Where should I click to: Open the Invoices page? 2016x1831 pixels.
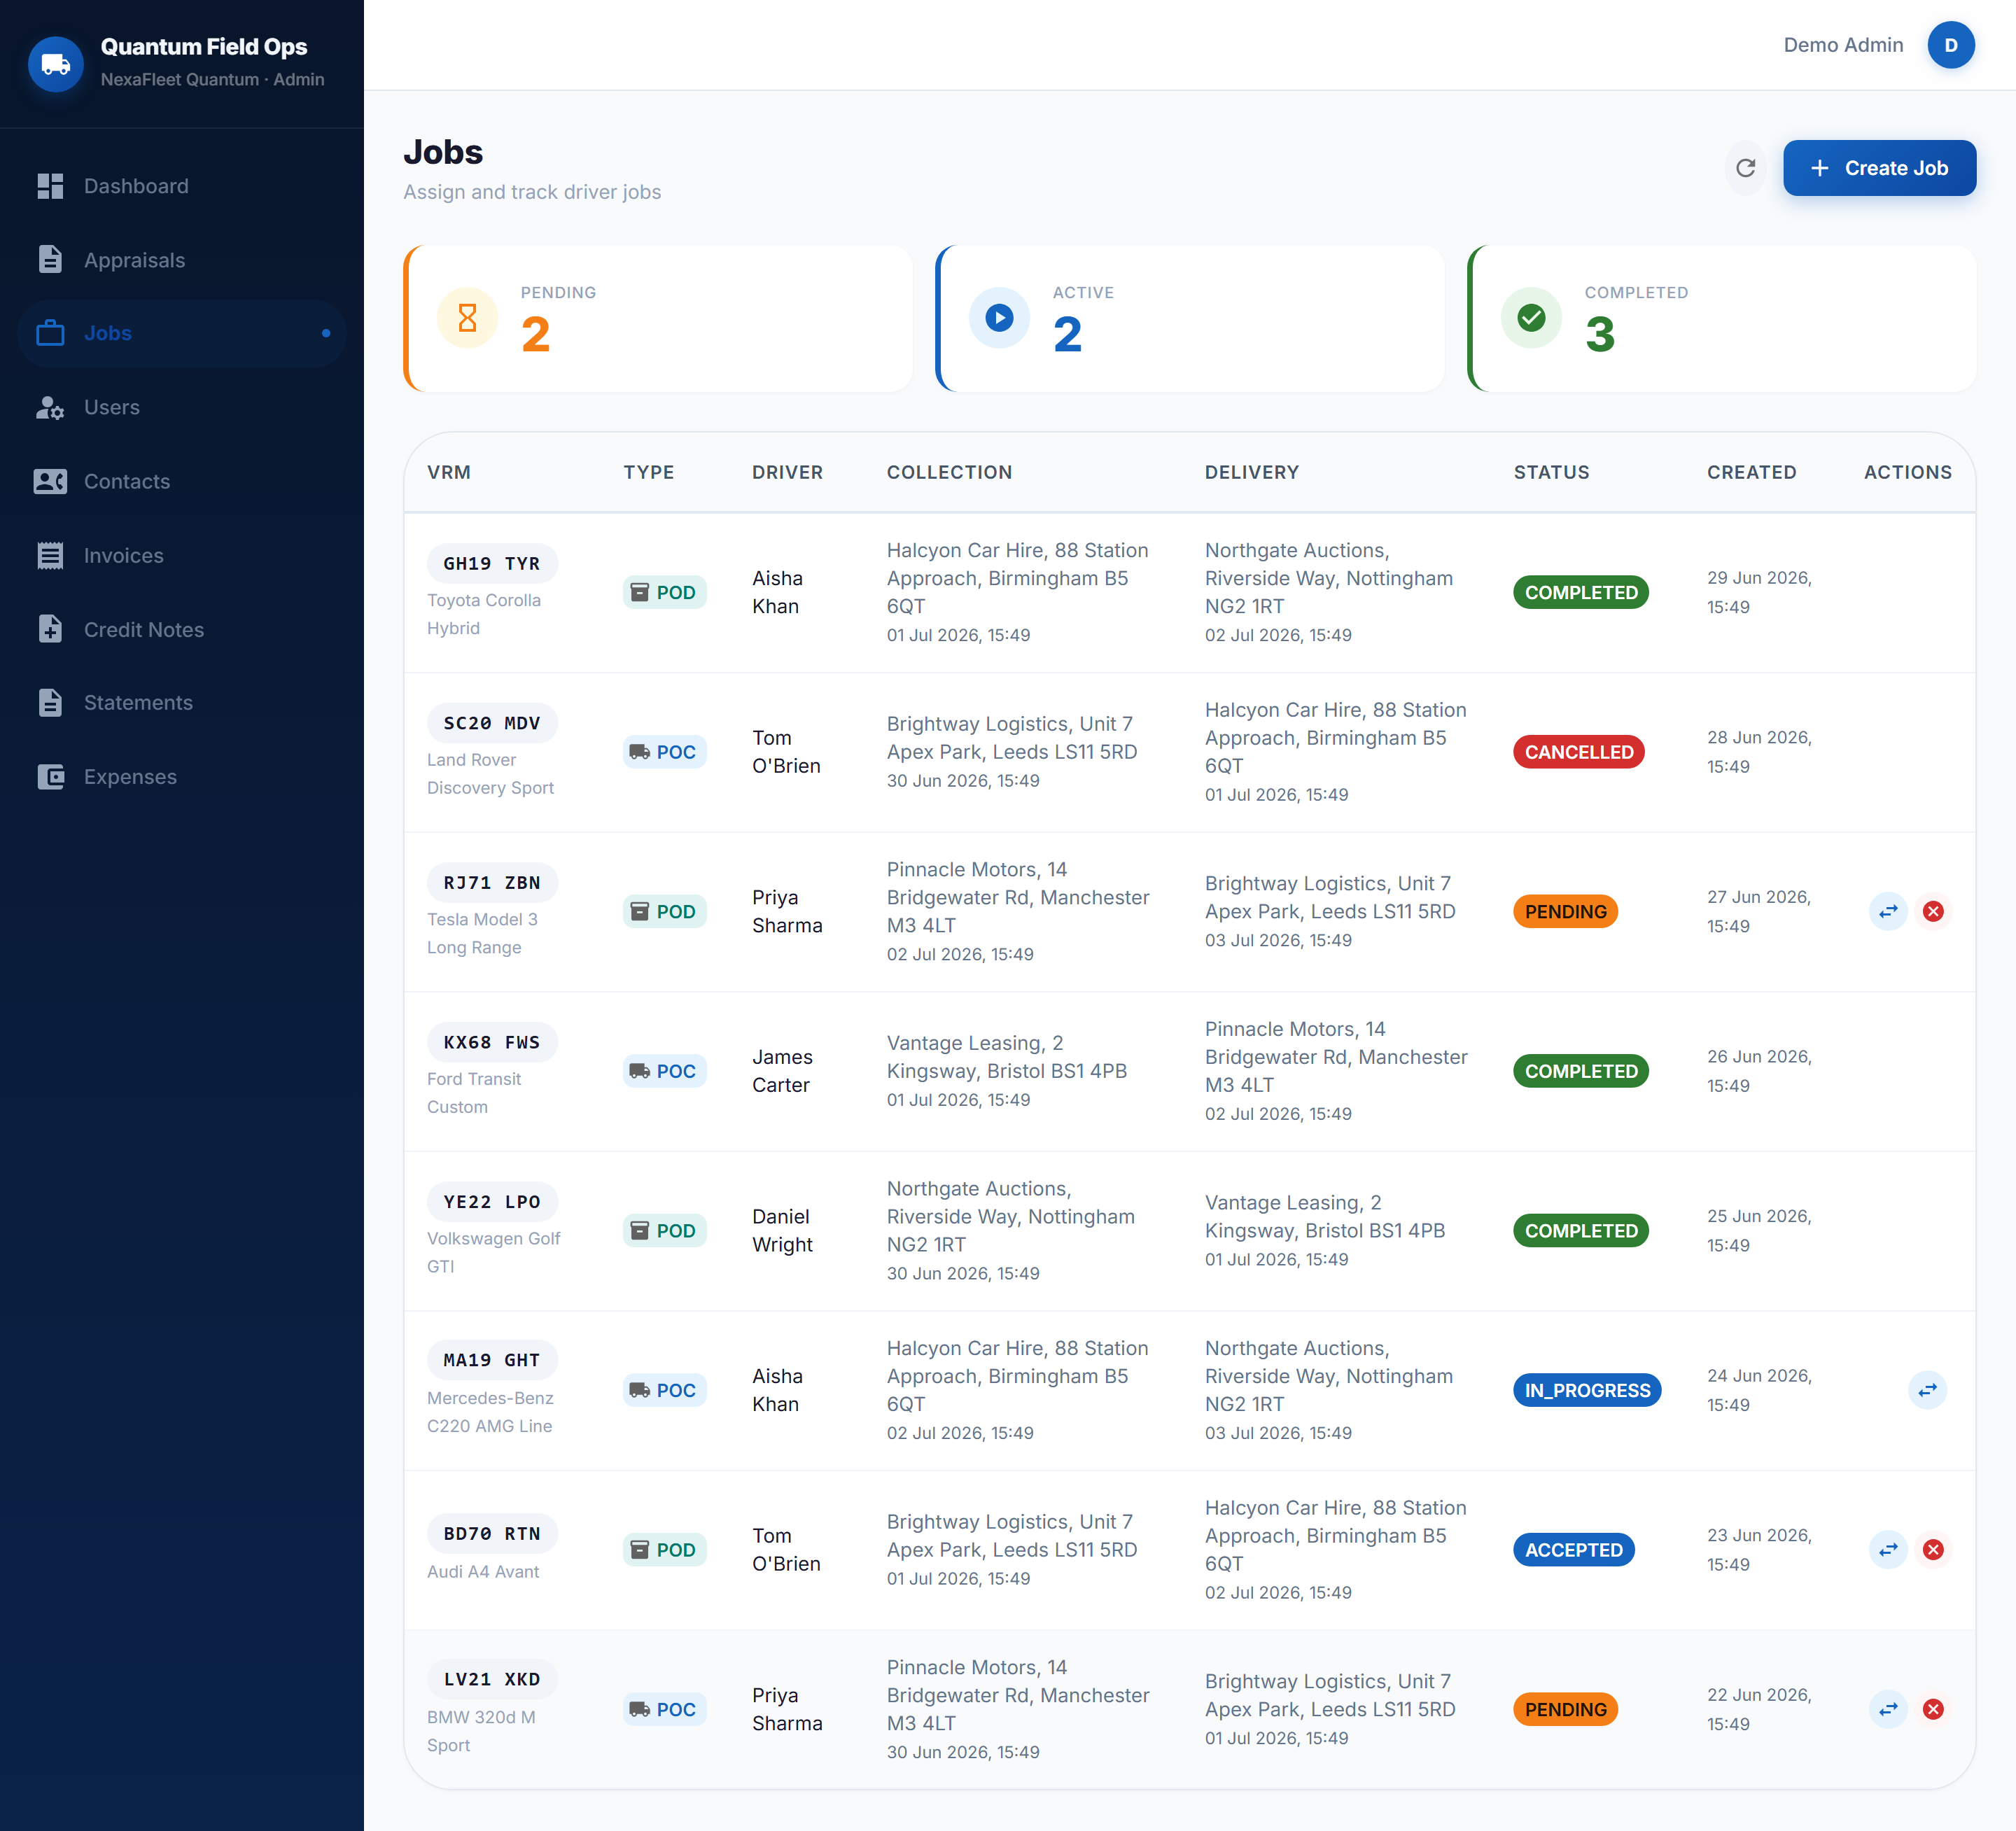tap(182, 555)
